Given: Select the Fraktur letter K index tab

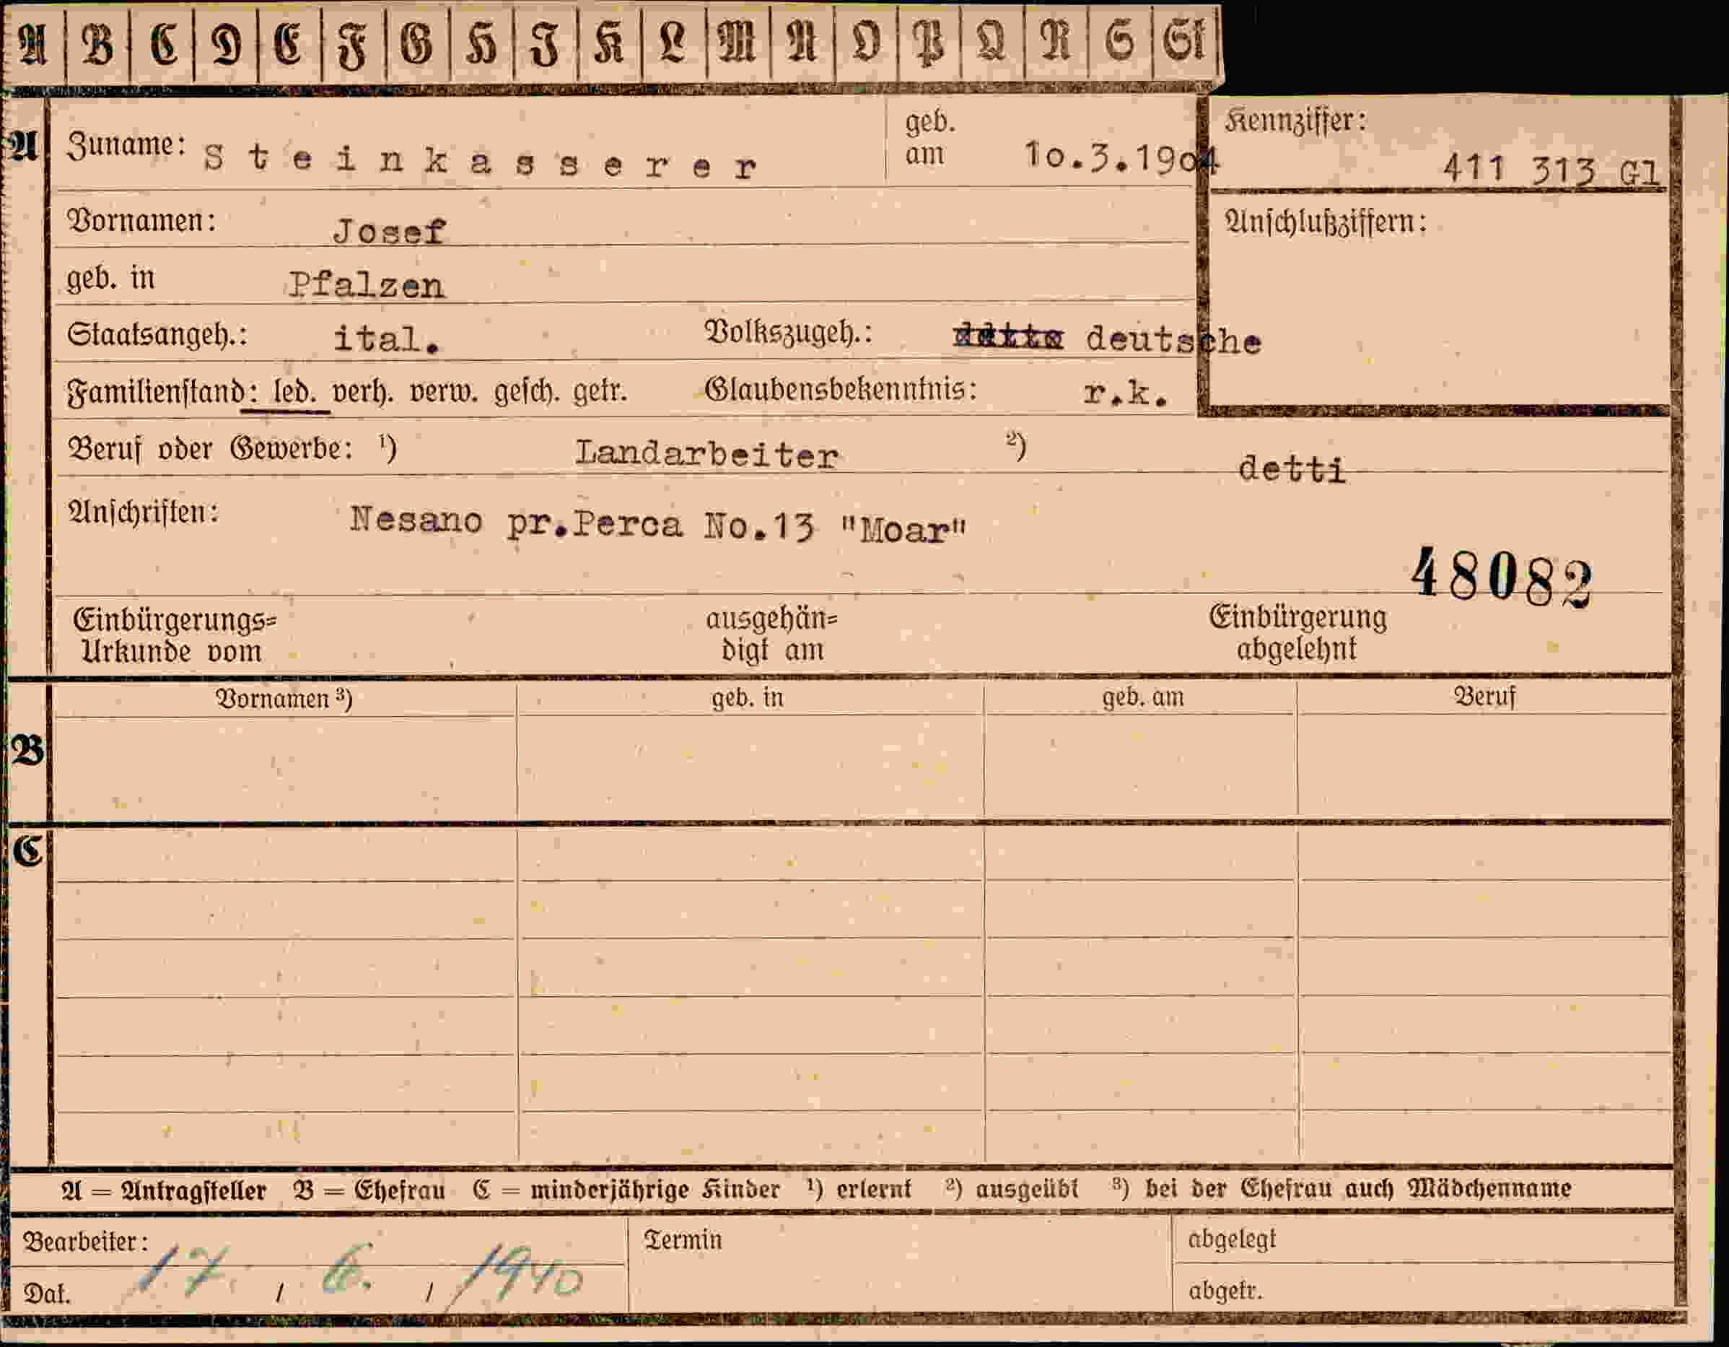Looking at the screenshot, I should coord(610,43).
